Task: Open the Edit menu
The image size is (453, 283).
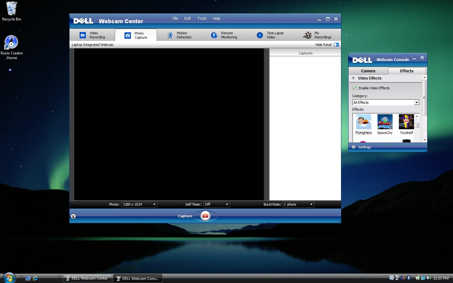Action: [x=187, y=19]
